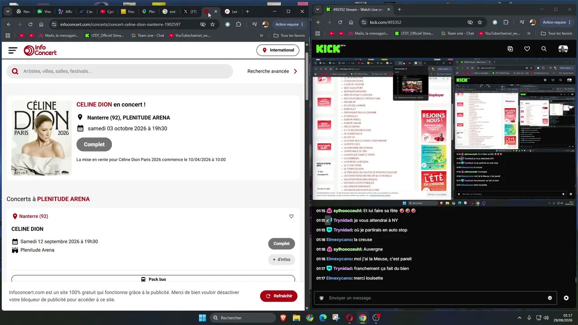Screen dimensions: 578x325
Task: Switch to the Google 'entr' tab
Action: coord(169,11)
